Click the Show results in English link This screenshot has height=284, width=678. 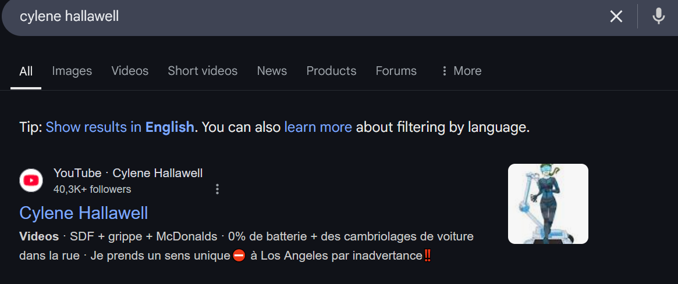pos(120,127)
